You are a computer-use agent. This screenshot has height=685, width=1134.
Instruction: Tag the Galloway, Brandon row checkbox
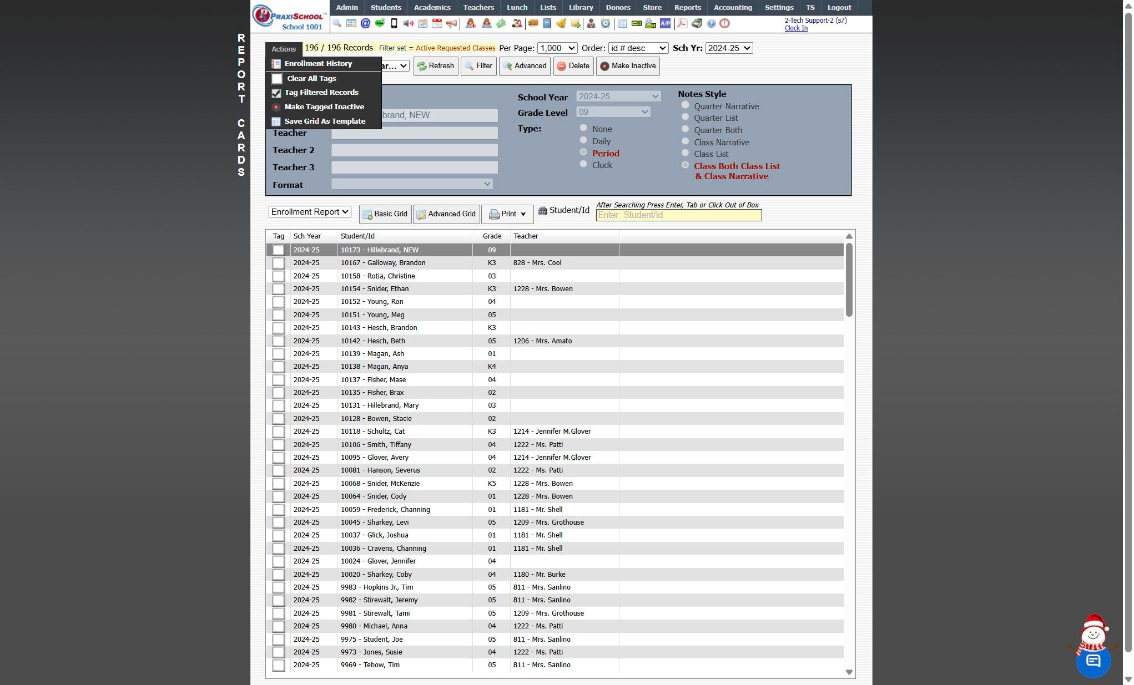click(x=279, y=263)
